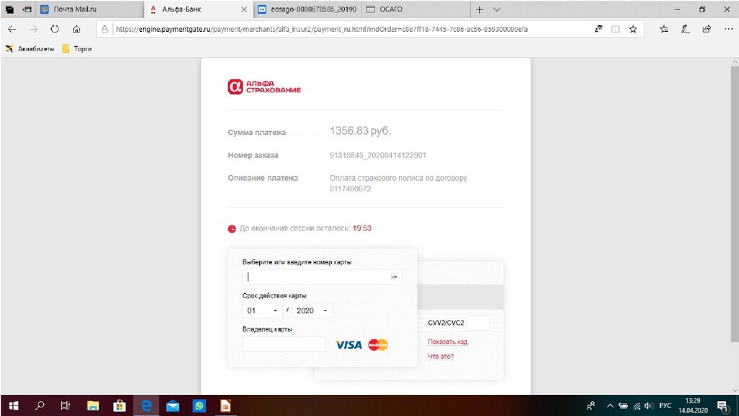The image size is (739, 416).
Task: Open Microsoft Store from taskbar
Action: pos(120,406)
